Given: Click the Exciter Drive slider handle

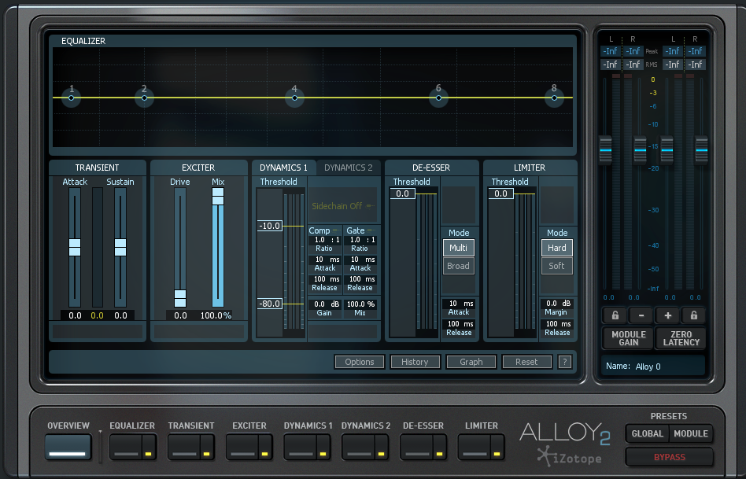Looking at the screenshot, I should click(180, 298).
